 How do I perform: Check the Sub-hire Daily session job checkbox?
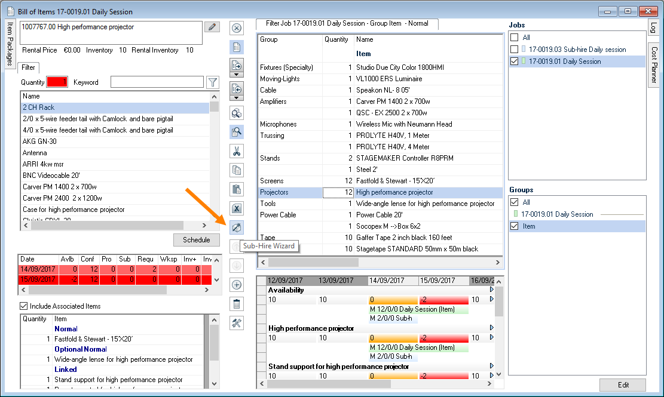(x=515, y=50)
